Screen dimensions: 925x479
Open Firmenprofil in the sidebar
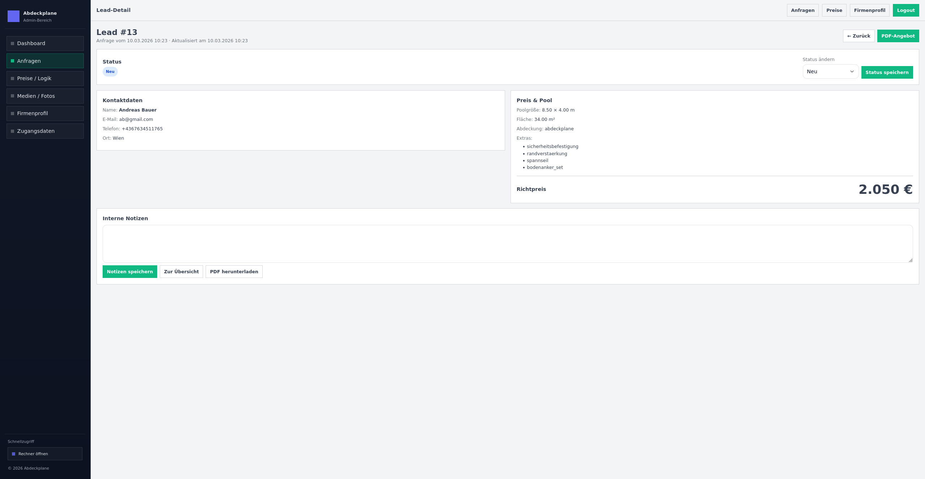45,113
